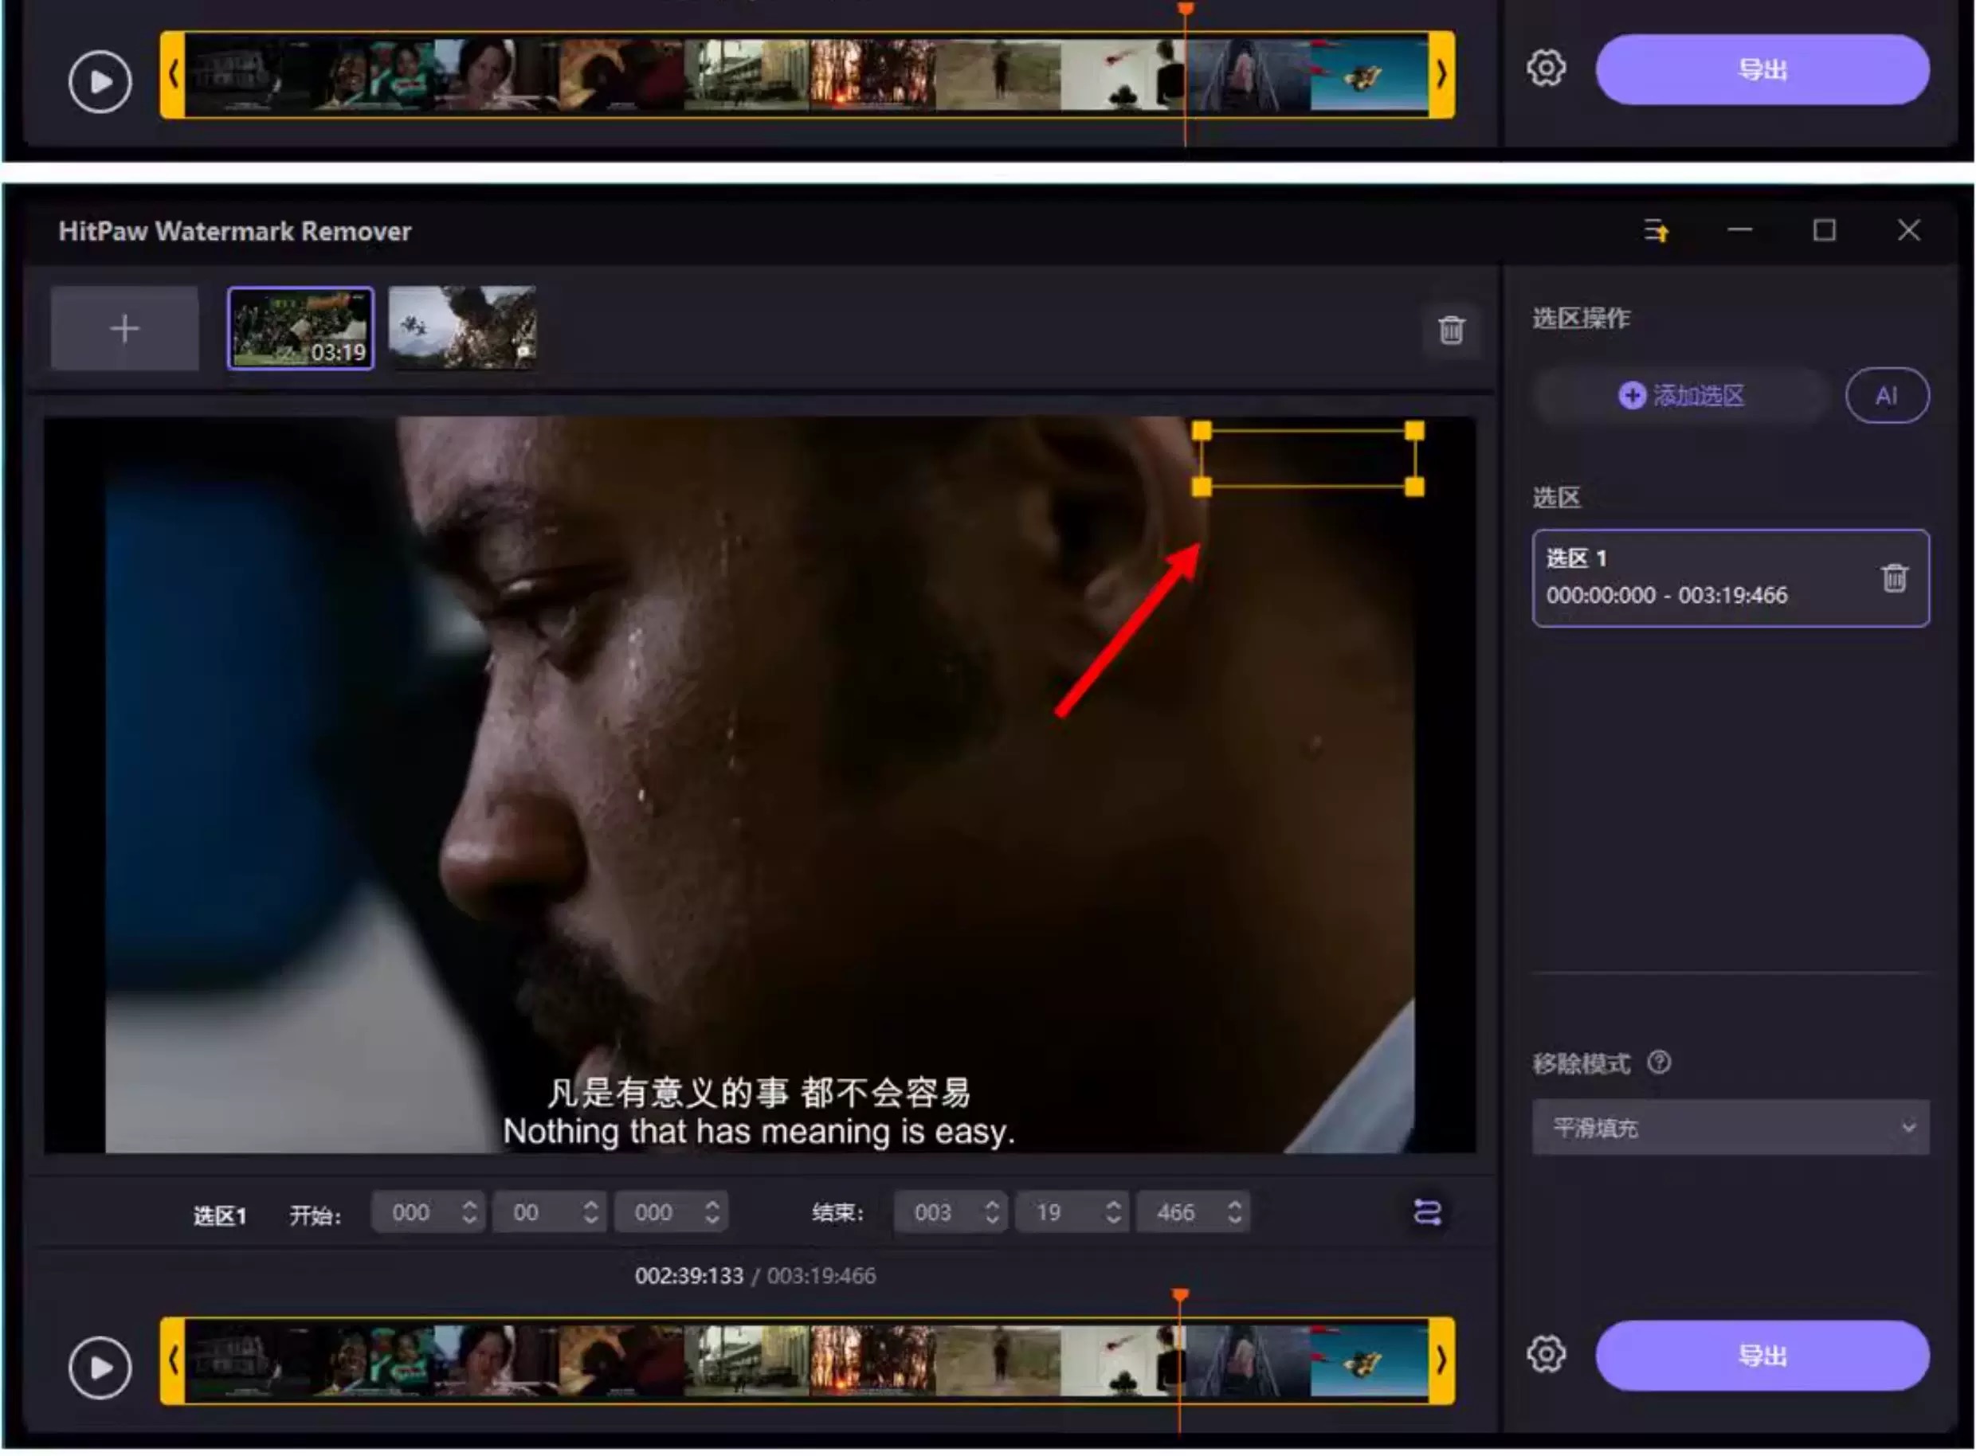Click the lower 导出 export button

click(x=1762, y=1356)
